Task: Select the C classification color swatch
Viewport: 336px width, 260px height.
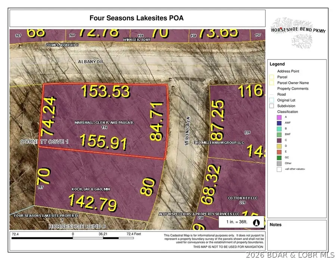Action: click(x=279, y=140)
